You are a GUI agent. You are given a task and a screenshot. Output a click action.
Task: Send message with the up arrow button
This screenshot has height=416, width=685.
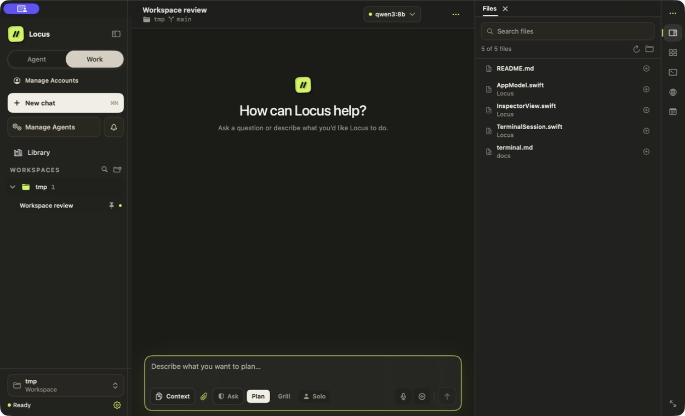[x=447, y=396]
